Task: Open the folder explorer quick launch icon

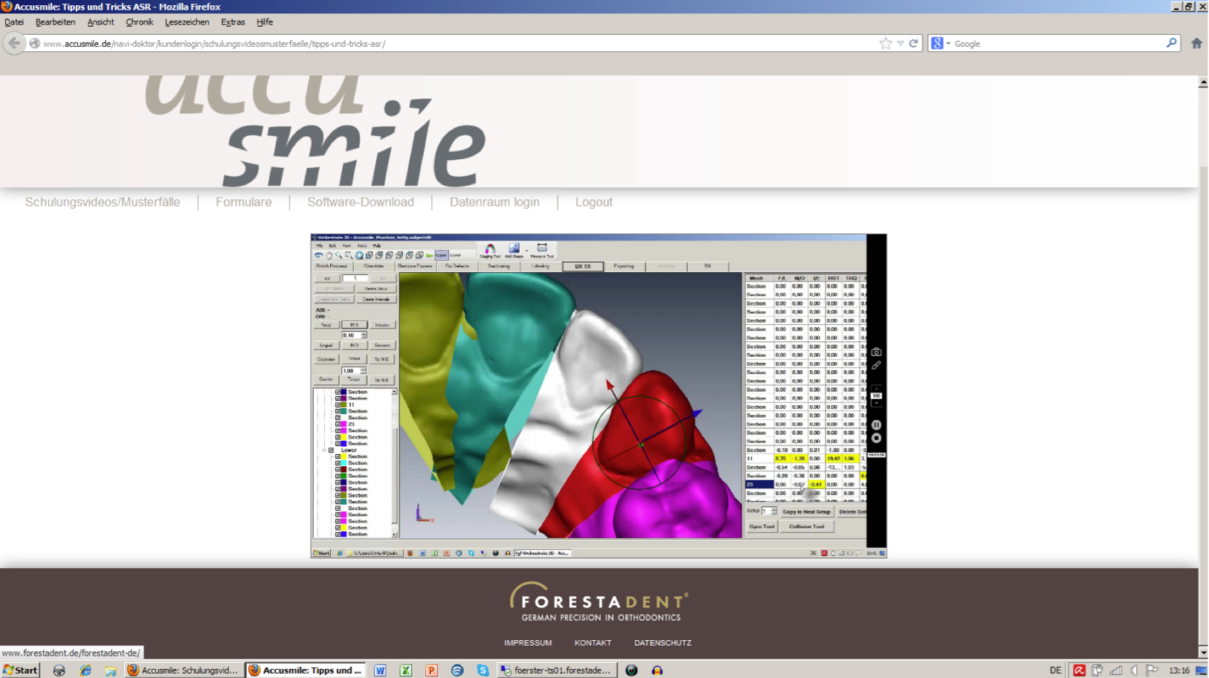Action: (110, 671)
